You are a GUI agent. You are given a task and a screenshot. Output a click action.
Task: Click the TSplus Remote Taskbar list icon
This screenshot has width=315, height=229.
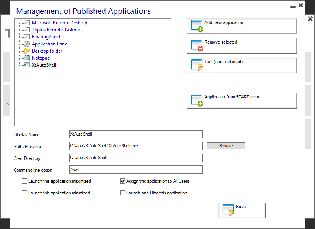[x=27, y=30]
